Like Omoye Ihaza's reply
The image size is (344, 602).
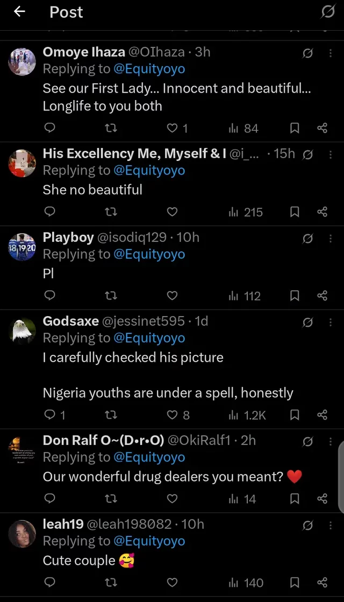click(x=172, y=128)
